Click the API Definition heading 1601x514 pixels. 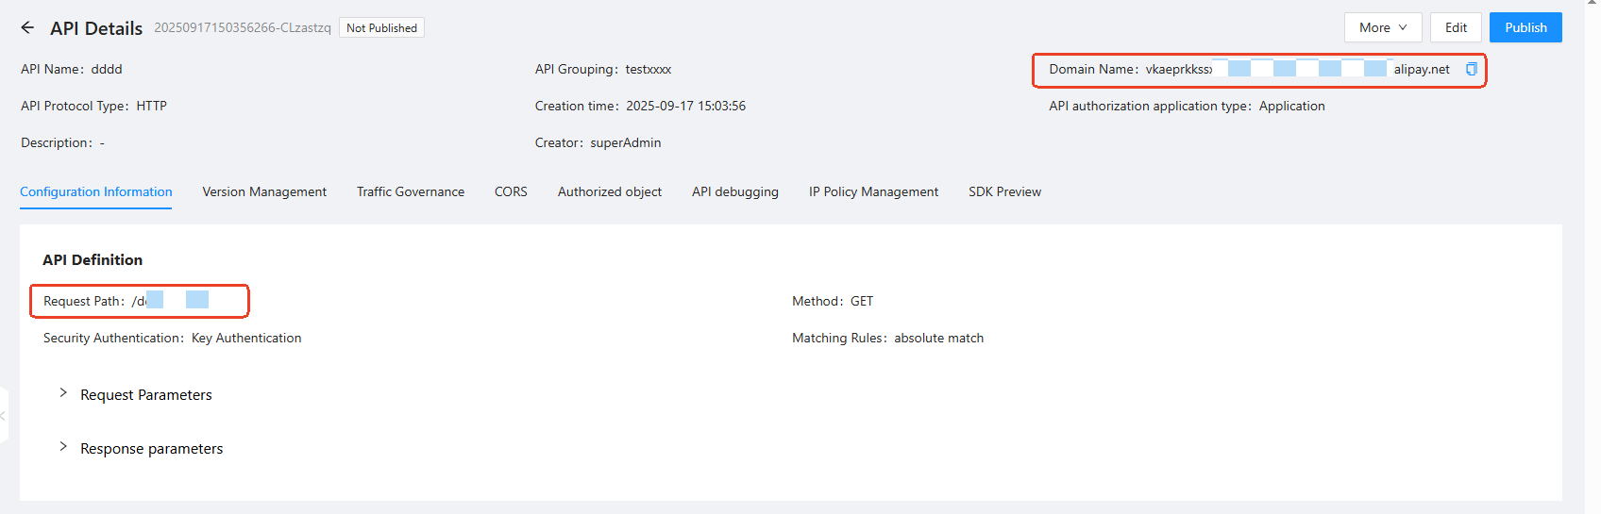click(93, 259)
